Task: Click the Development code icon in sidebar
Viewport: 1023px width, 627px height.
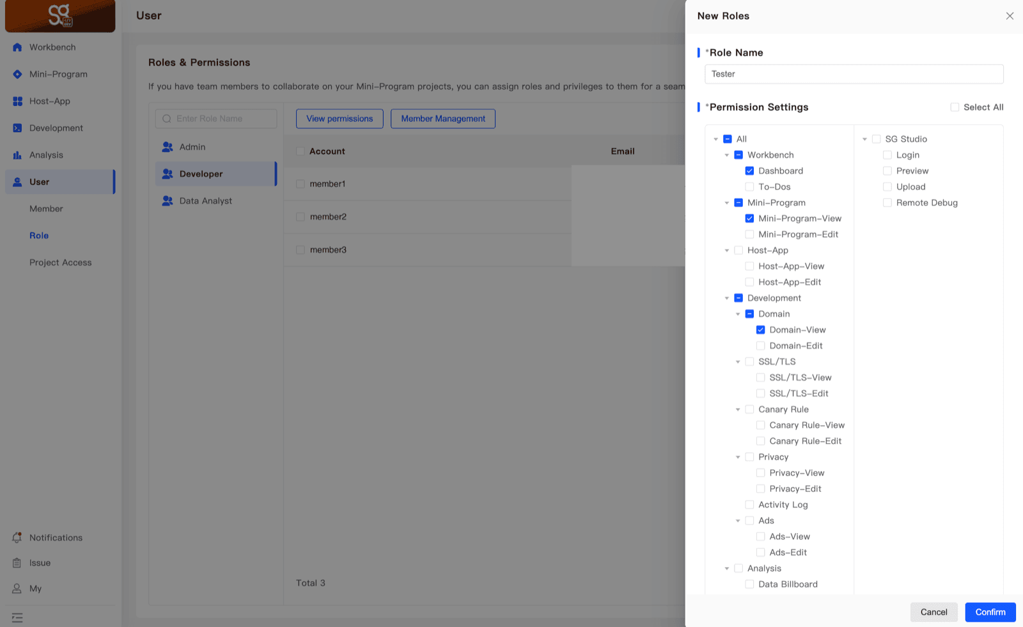Action: point(17,128)
